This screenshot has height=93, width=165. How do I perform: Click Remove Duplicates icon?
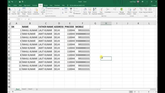[95, 11]
